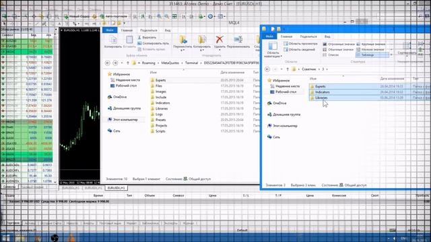Toggle the chart shift icon
Screen dimensions: 431x242
click(x=191, y=16)
